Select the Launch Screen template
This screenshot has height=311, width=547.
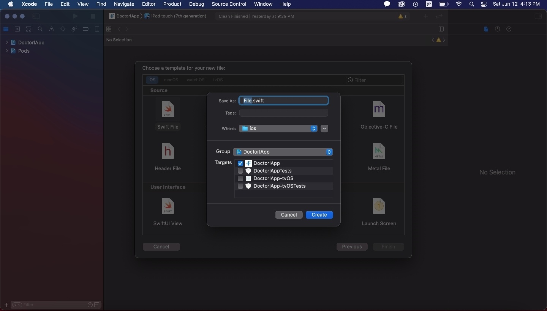click(x=379, y=206)
